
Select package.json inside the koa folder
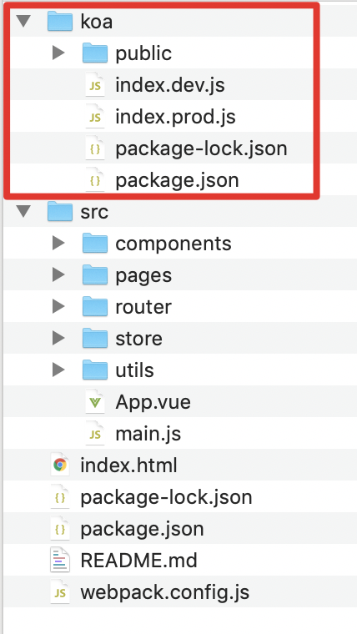point(177,180)
